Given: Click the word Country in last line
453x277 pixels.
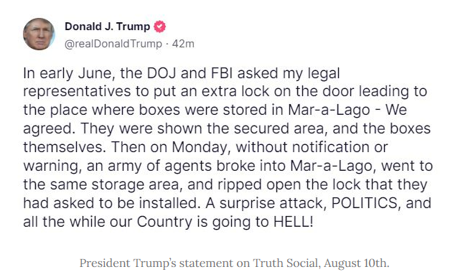Looking at the screenshot, I should click(x=164, y=222).
